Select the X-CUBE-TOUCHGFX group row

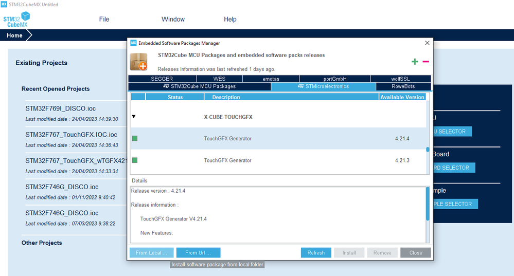278,117
